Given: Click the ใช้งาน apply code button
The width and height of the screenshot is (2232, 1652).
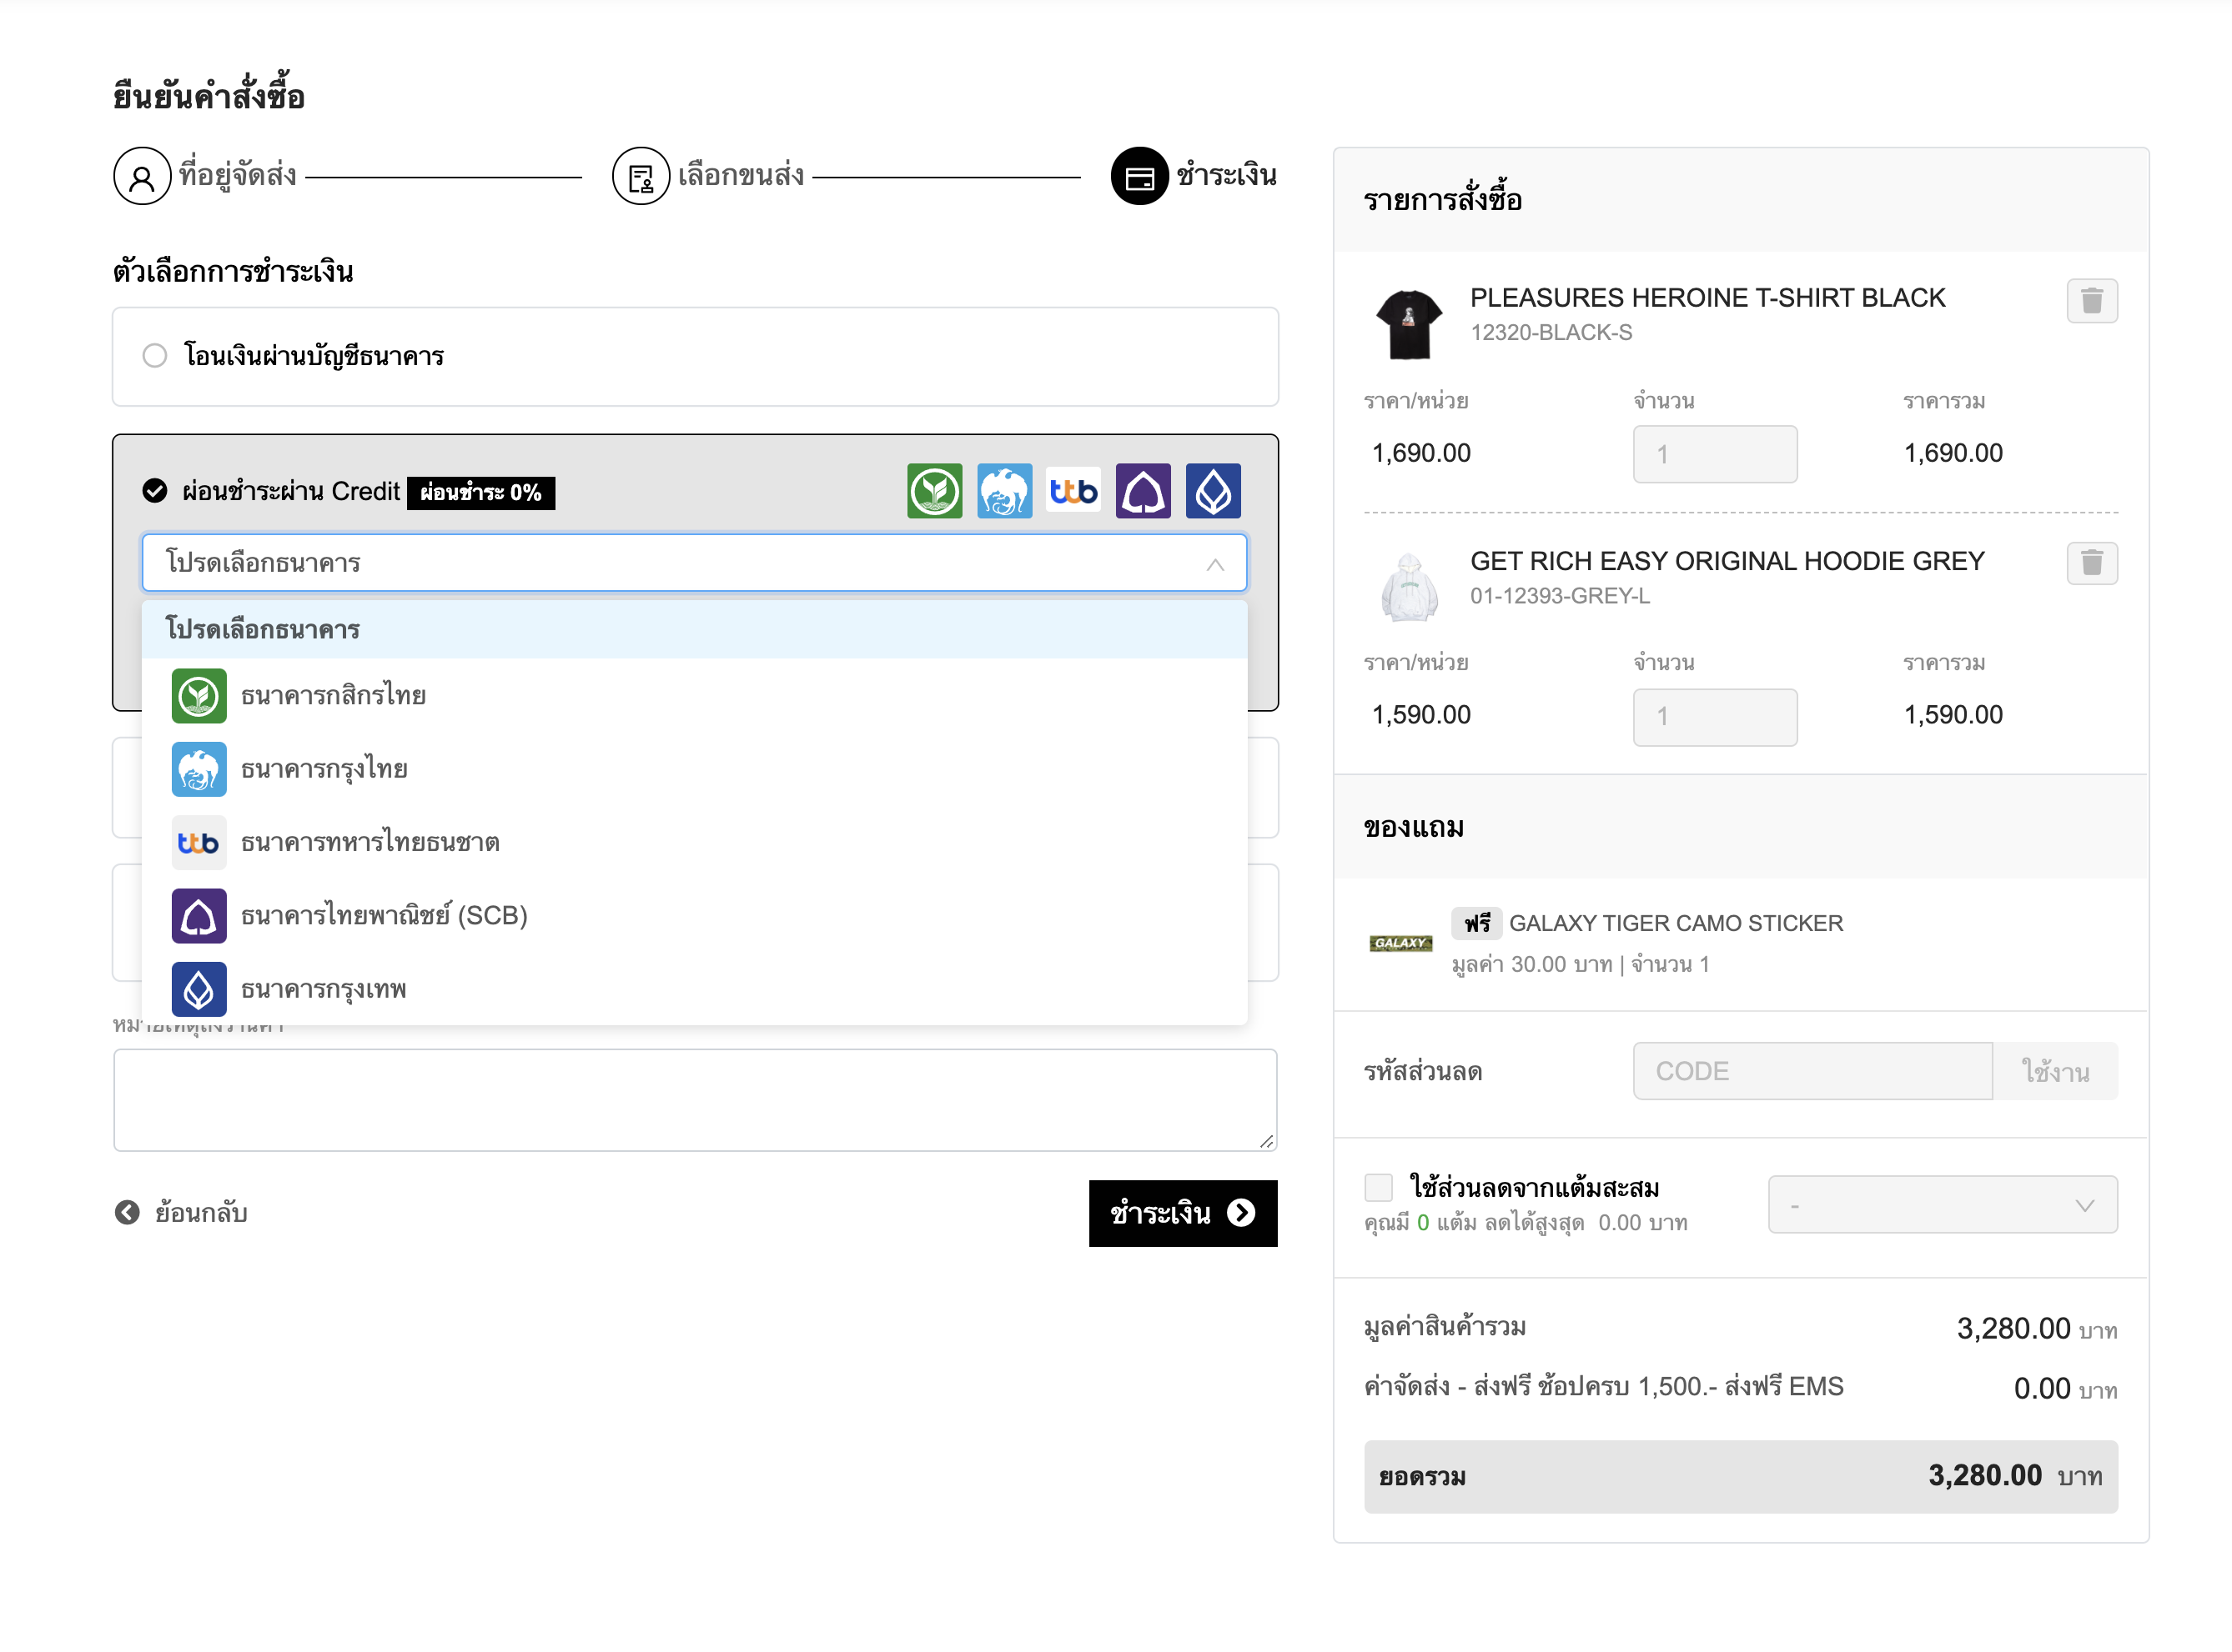Looking at the screenshot, I should pos(2055,1071).
